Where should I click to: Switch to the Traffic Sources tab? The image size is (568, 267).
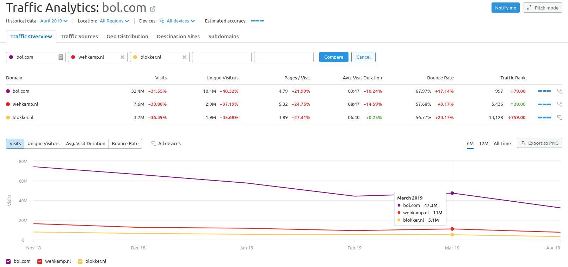[x=79, y=37]
